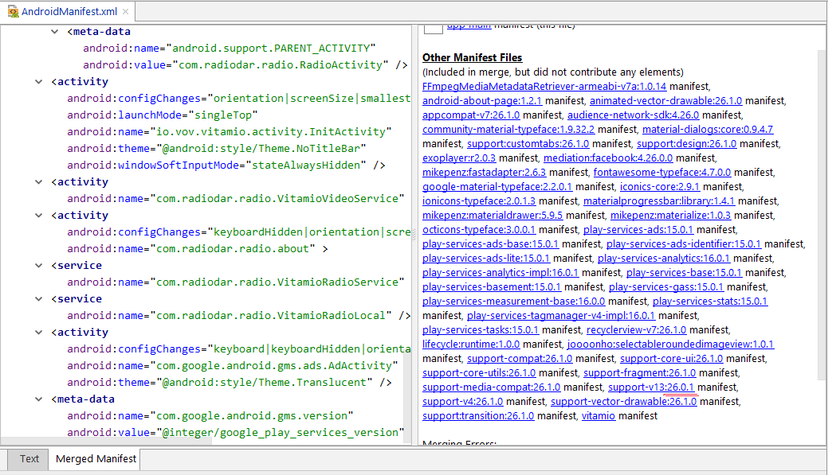Collapse the PARENT_ACTIVITY meta-data element
Viewport: 828px width, 475px height.
click(56, 31)
